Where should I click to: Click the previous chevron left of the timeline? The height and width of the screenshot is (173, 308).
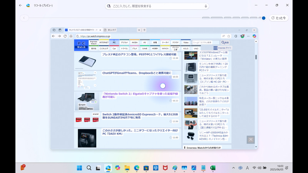coord(24,18)
